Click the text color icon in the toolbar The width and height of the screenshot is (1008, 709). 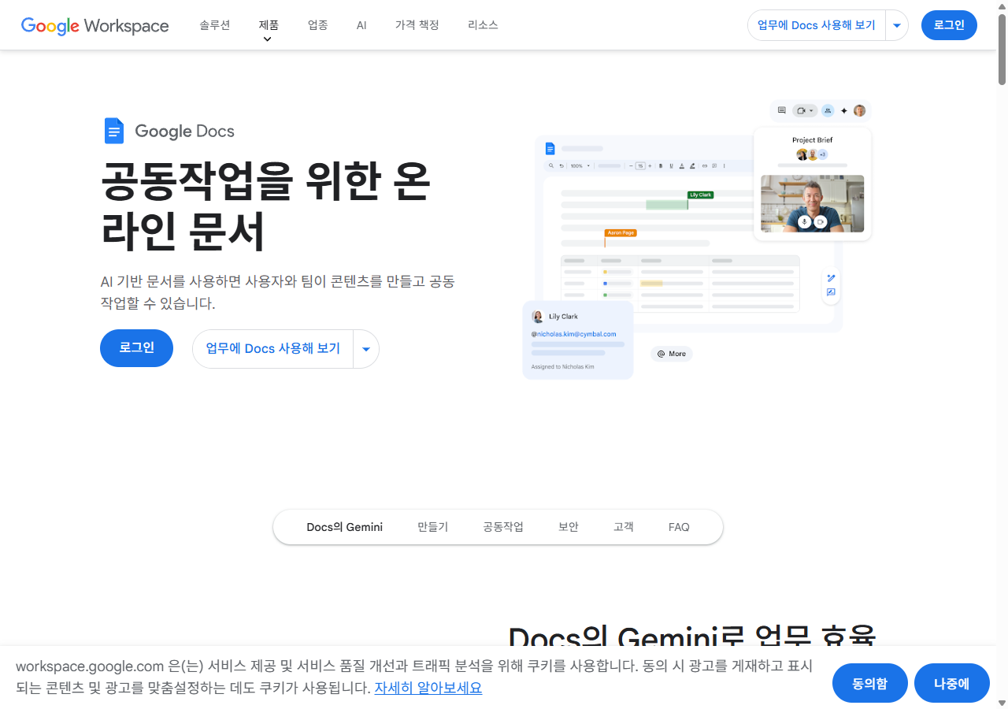pyautogui.click(x=682, y=165)
